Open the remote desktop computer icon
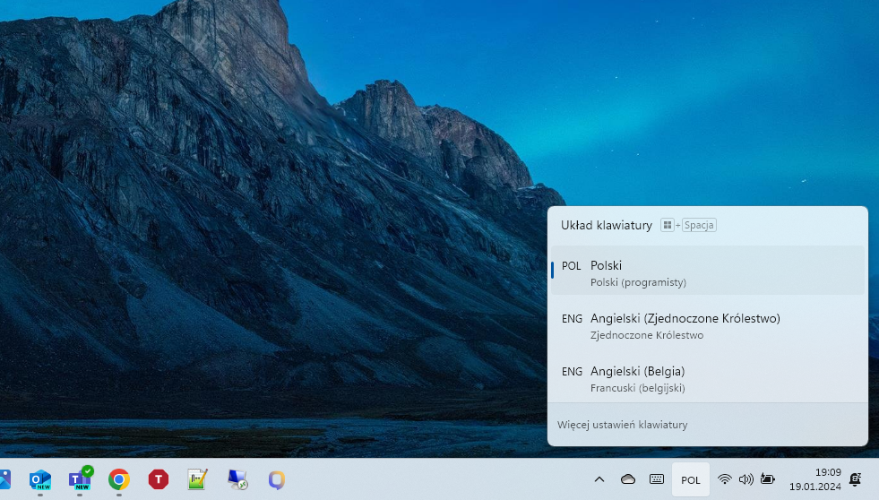This screenshot has height=500, width=879. coord(237,479)
